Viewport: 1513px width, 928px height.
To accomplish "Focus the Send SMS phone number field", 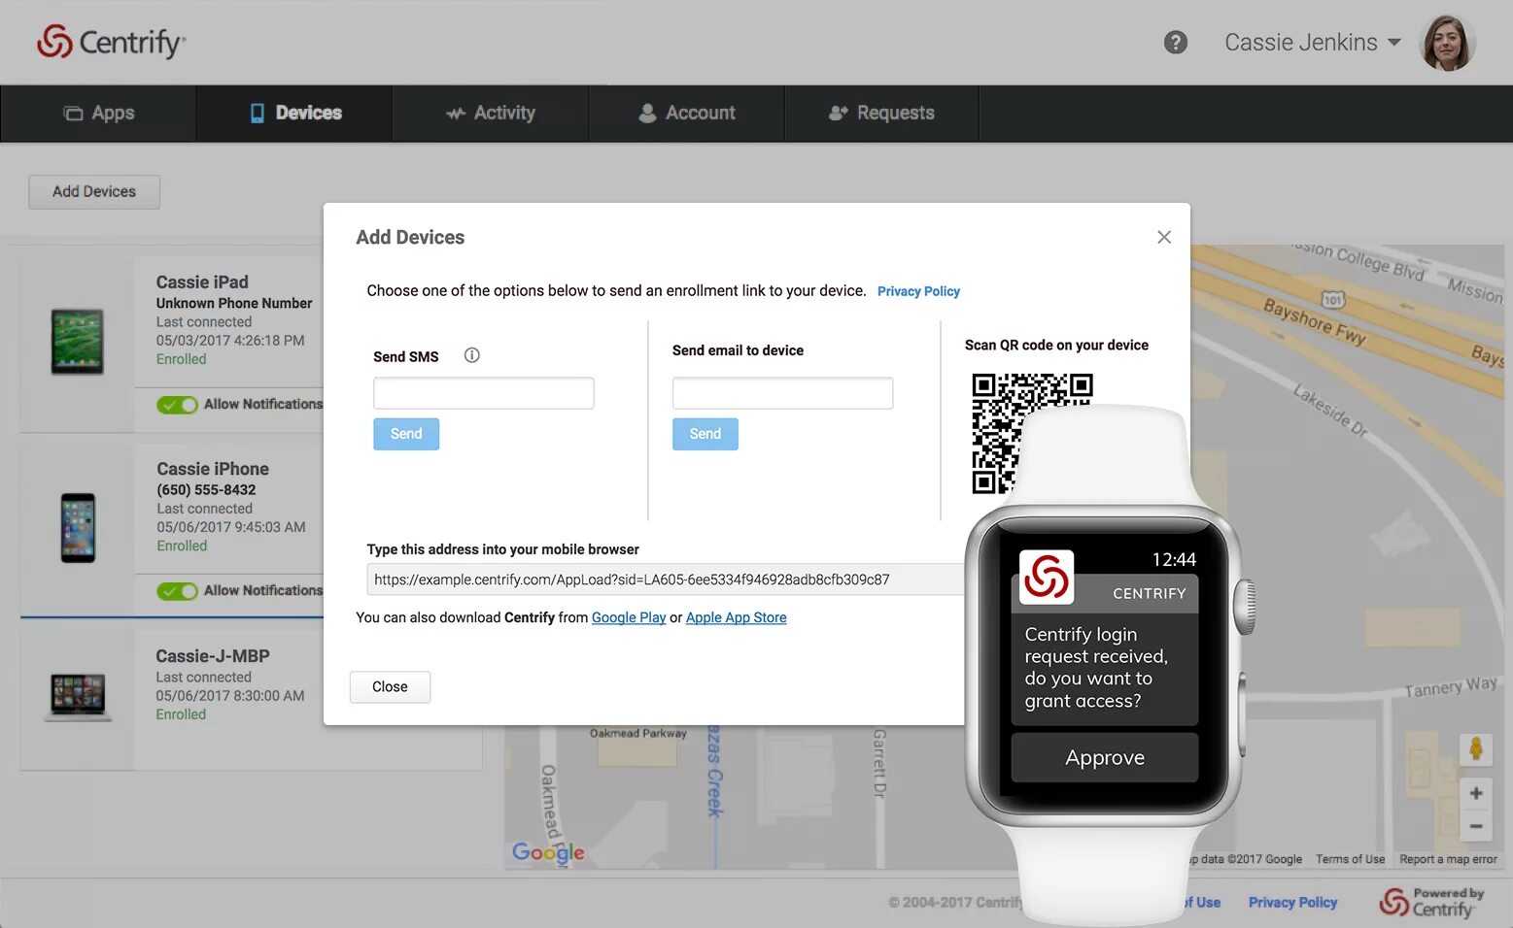I will coord(484,393).
